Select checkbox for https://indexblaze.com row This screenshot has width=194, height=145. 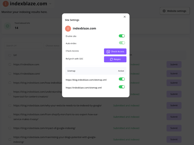point(10,64)
